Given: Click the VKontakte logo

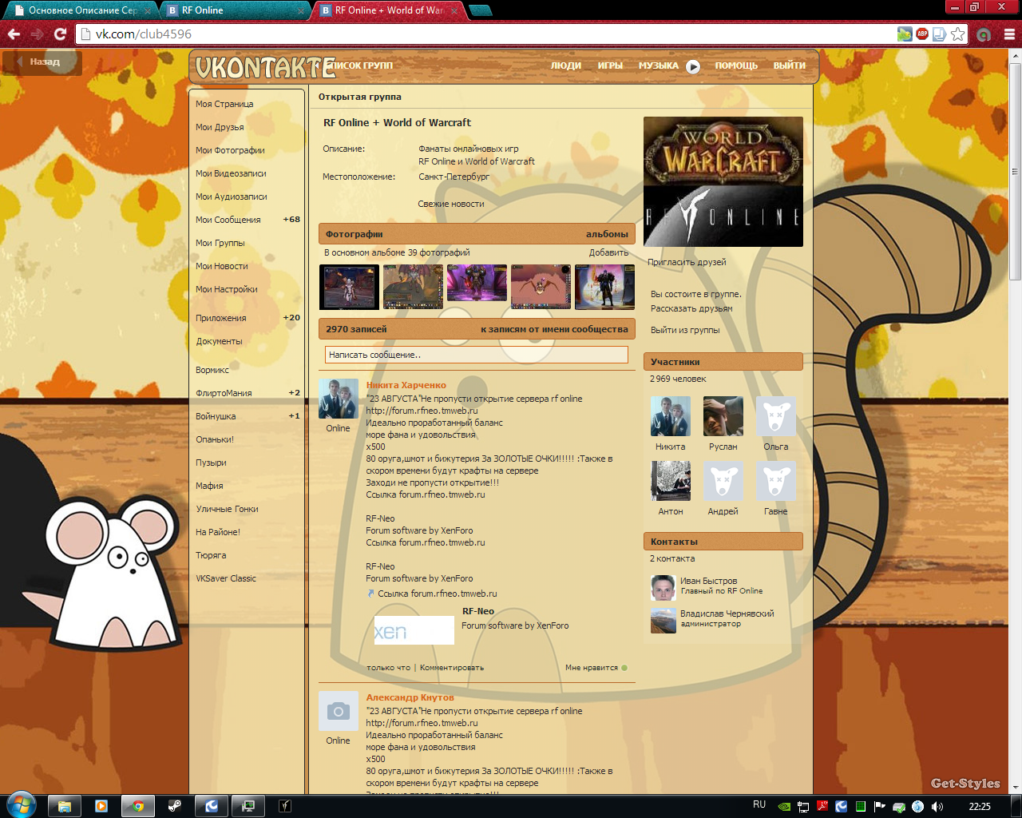Looking at the screenshot, I should [265, 67].
